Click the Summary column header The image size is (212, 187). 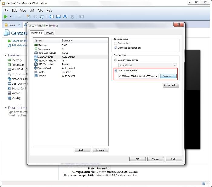[x=84, y=40]
